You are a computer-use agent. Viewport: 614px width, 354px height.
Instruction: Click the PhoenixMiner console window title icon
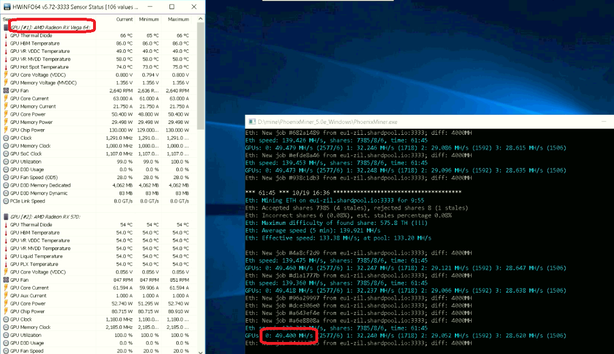pyautogui.click(x=252, y=122)
